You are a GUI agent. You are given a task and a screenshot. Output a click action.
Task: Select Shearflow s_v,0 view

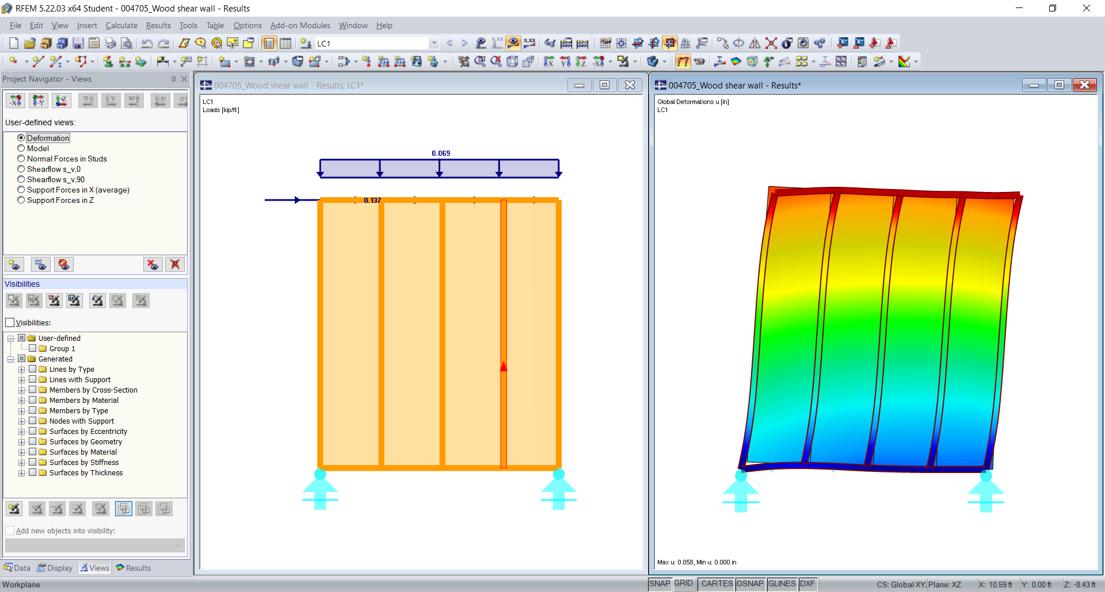point(49,169)
